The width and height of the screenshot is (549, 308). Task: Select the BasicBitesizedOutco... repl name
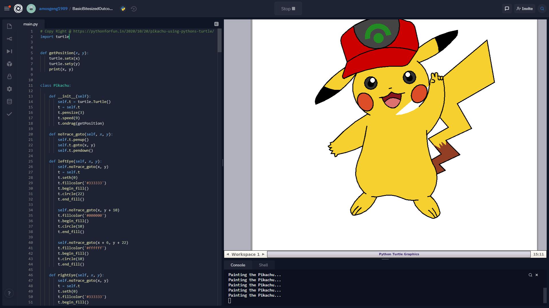tap(92, 9)
